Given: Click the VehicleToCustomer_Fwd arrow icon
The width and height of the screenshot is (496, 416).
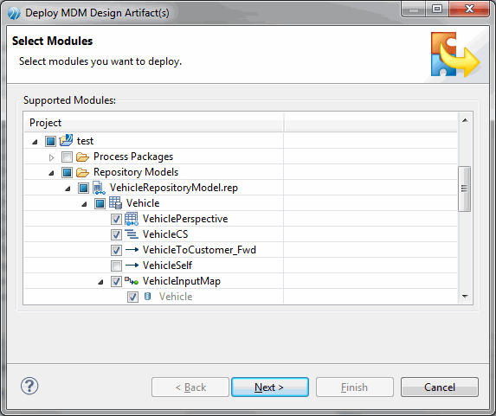Looking at the screenshot, I should (x=132, y=250).
